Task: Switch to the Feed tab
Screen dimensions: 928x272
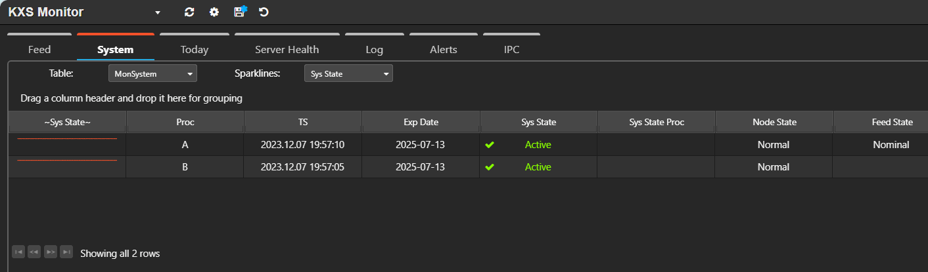Action: pos(39,49)
